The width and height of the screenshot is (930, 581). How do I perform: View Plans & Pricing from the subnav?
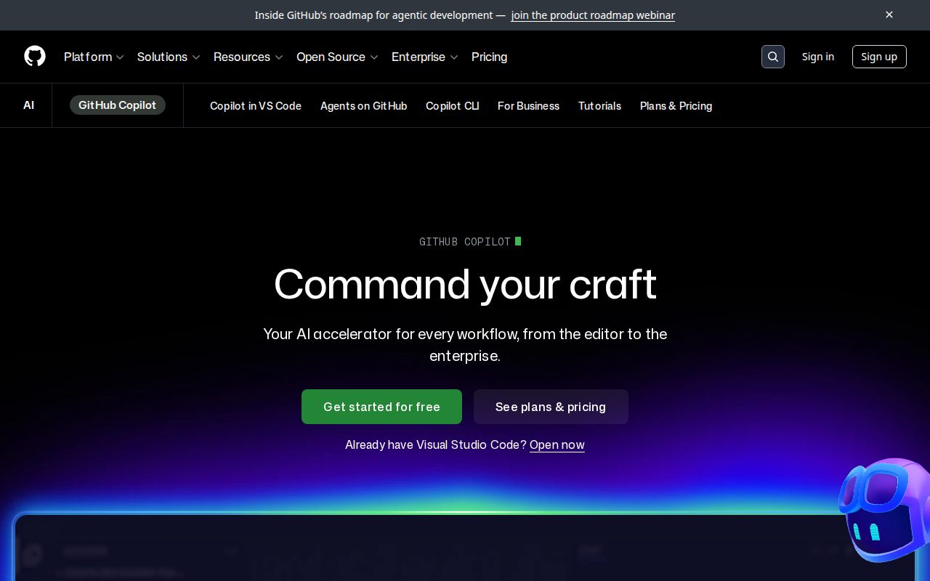click(676, 106)
